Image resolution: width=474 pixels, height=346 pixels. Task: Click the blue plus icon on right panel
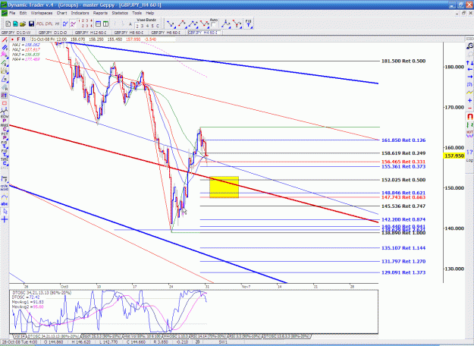(x=469, y=100)
